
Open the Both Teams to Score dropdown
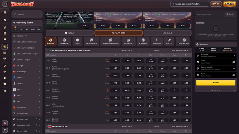click(180, 50)
